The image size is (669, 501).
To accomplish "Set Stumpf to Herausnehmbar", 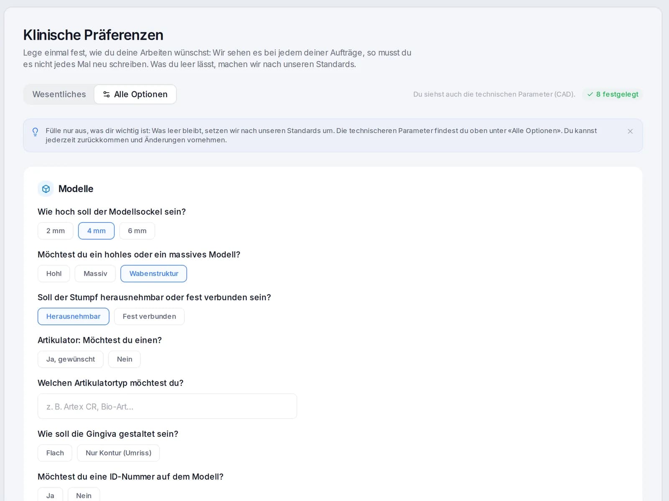I will (73, 316).
